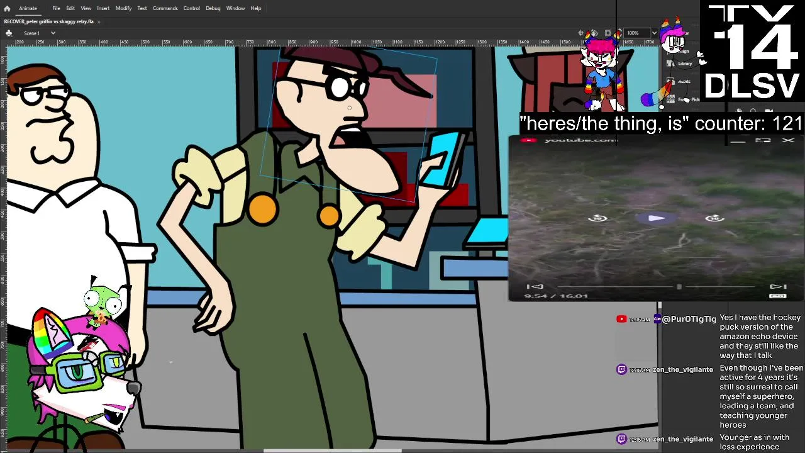Minimize the picture-in-picture video window
Screen dimensions: 805x453
[738, 141]
